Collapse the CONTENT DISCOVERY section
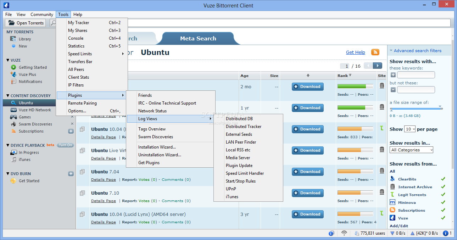This screenshot has height=240, width=457. 8,96
